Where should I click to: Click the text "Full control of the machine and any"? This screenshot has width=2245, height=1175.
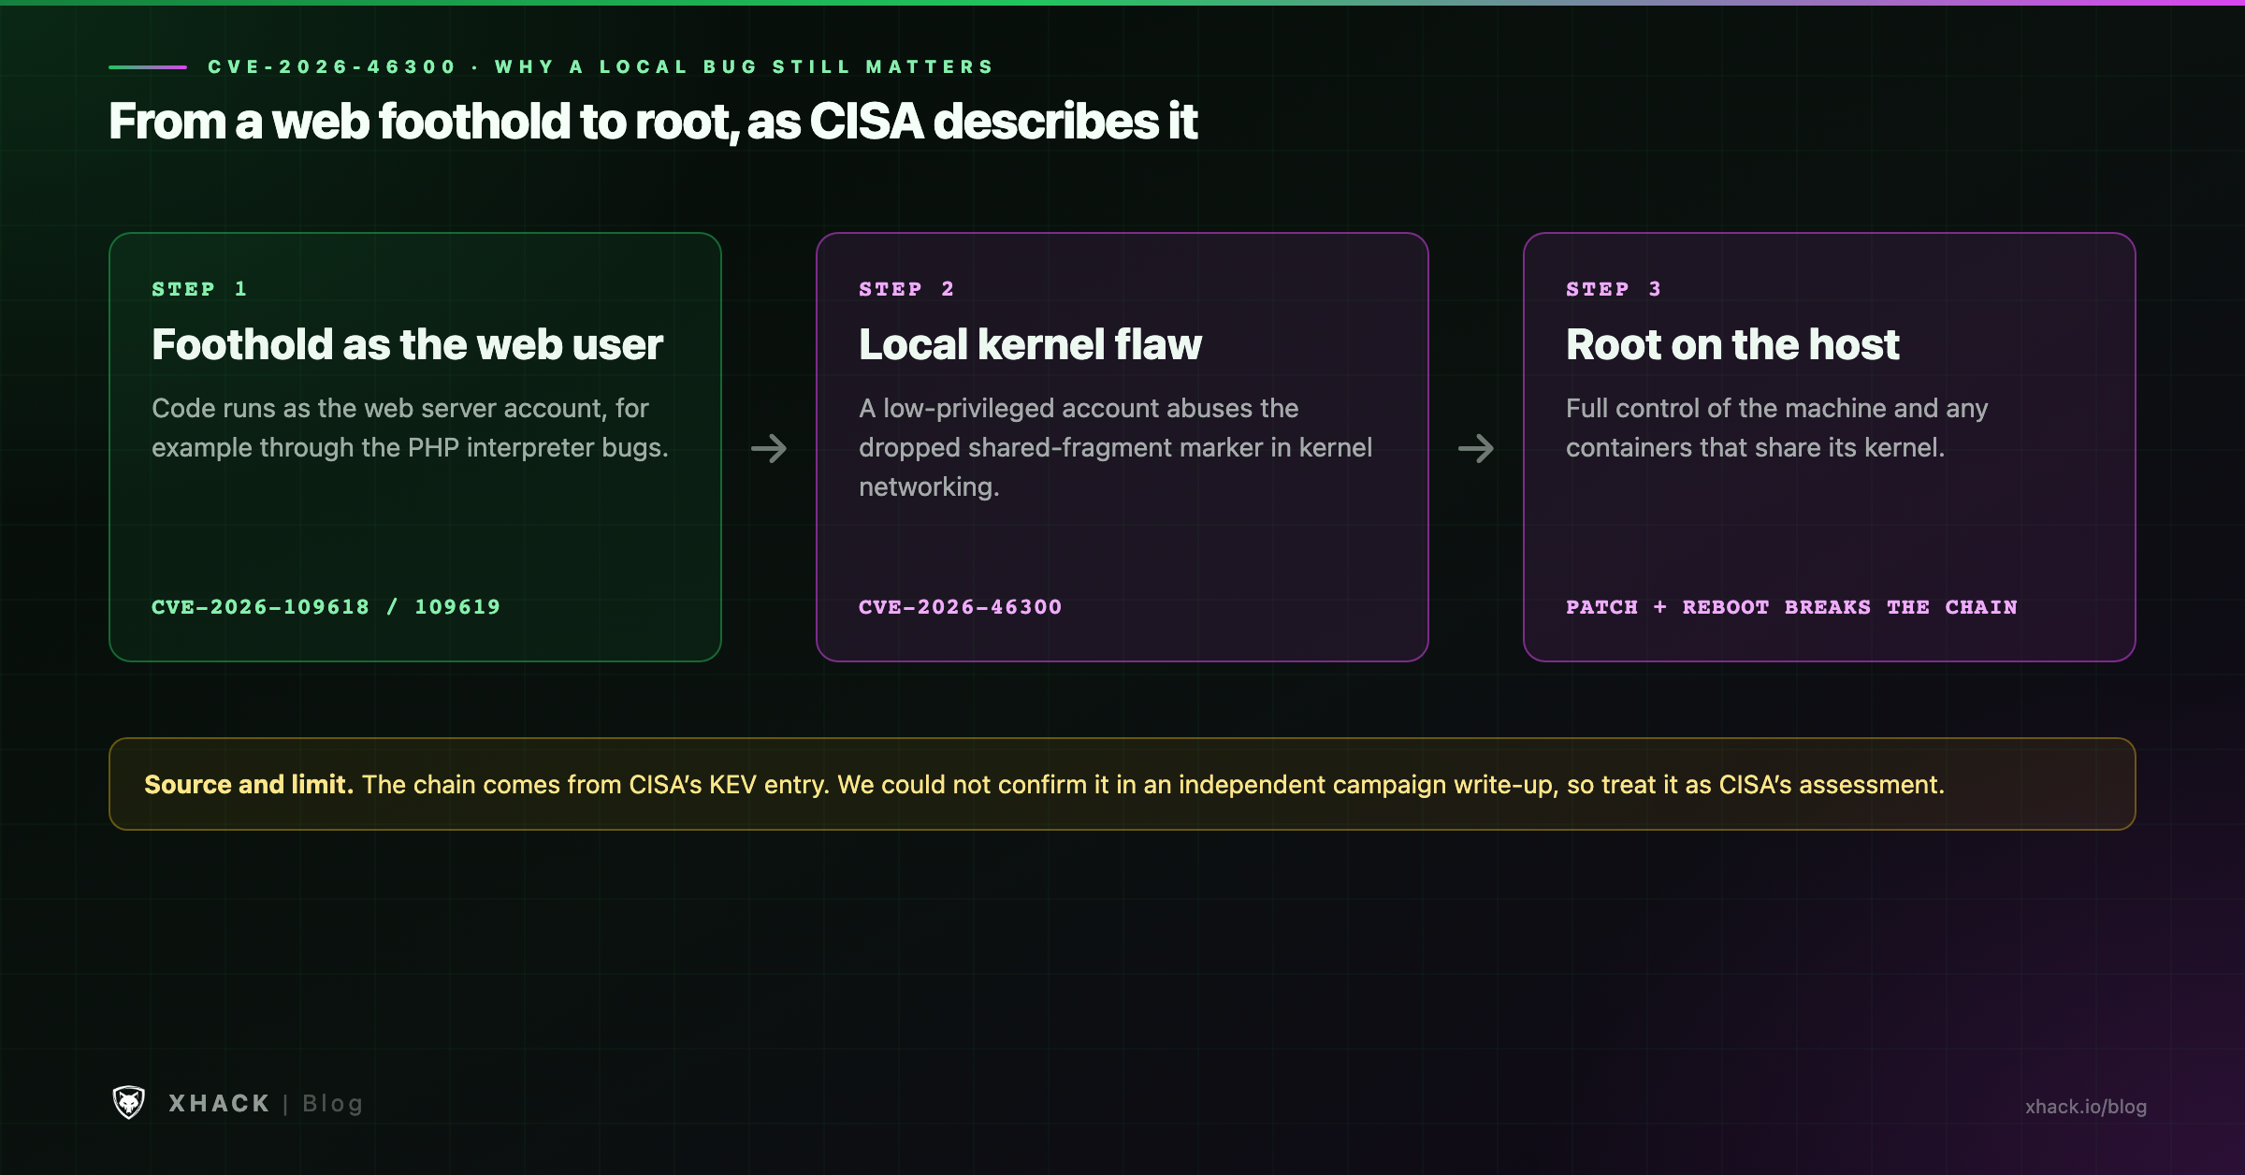tap(1776, 408)
